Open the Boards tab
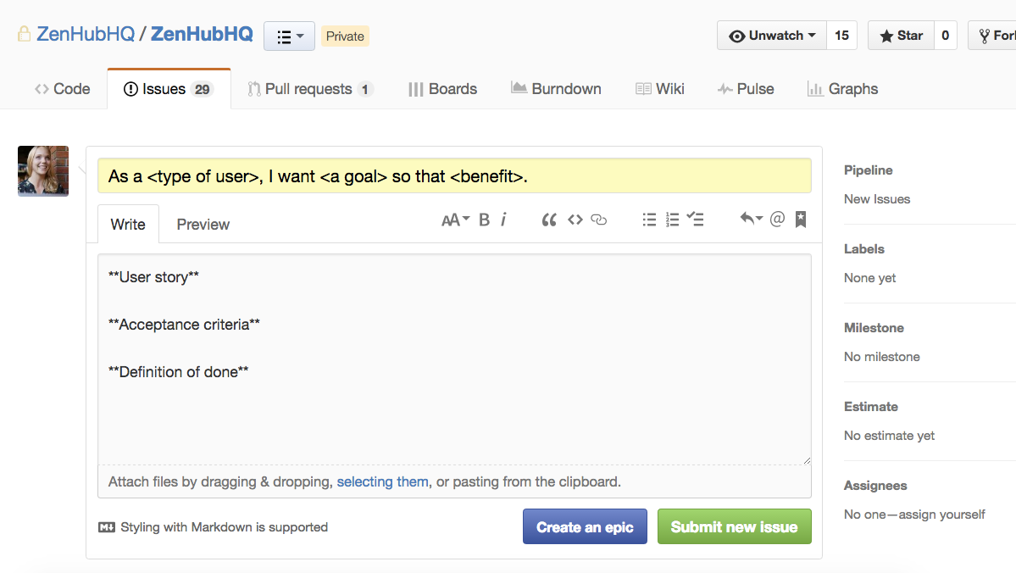 click(x=441, y=88)
